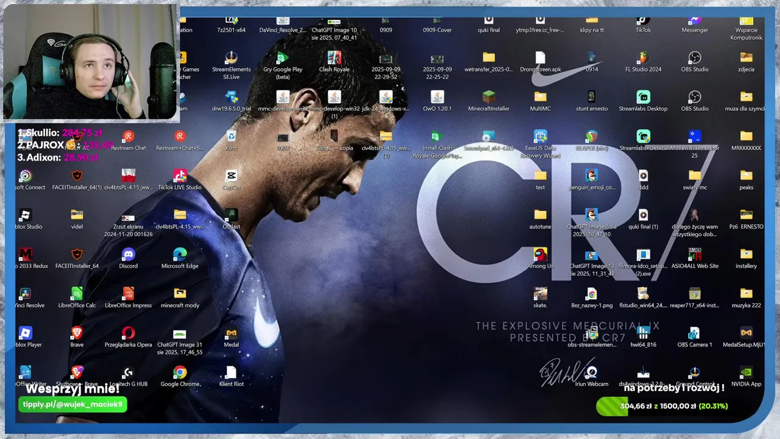Open the Pz6 ERNESTO archive

(x=746, y=219)
